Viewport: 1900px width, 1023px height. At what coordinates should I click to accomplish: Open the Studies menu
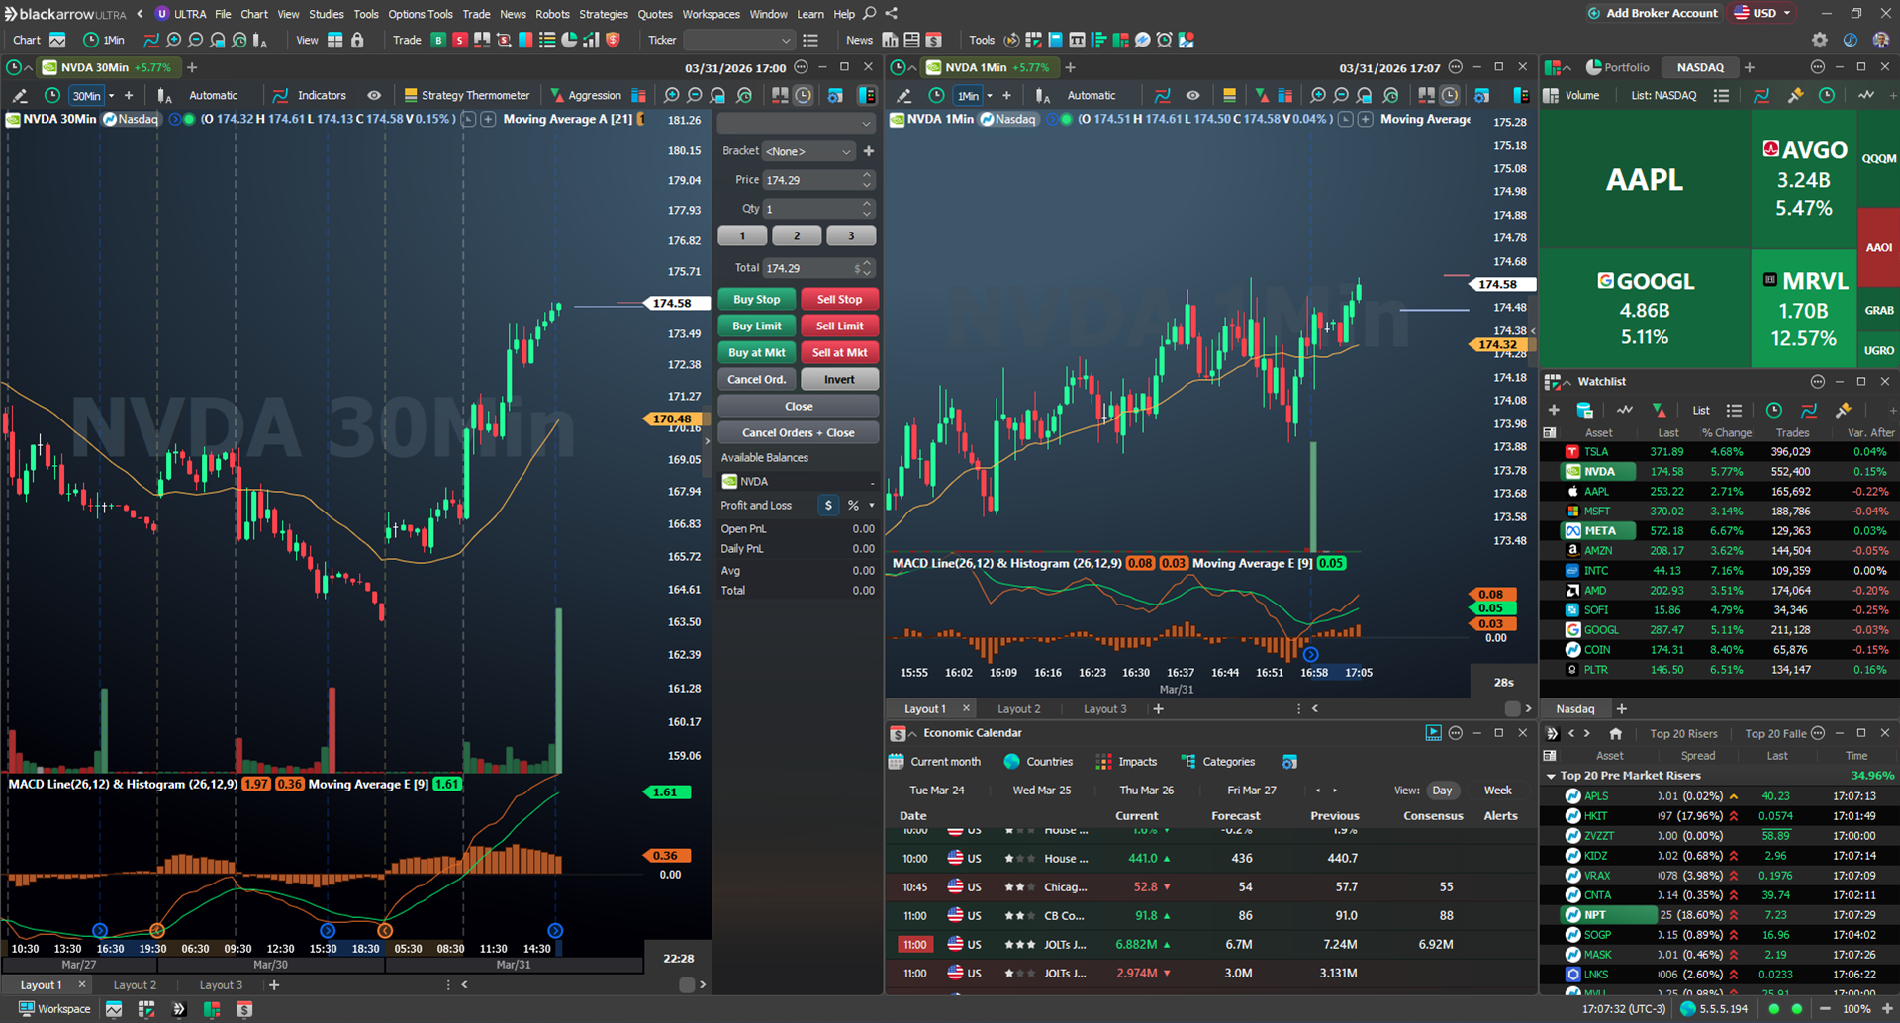coord(327,14)
